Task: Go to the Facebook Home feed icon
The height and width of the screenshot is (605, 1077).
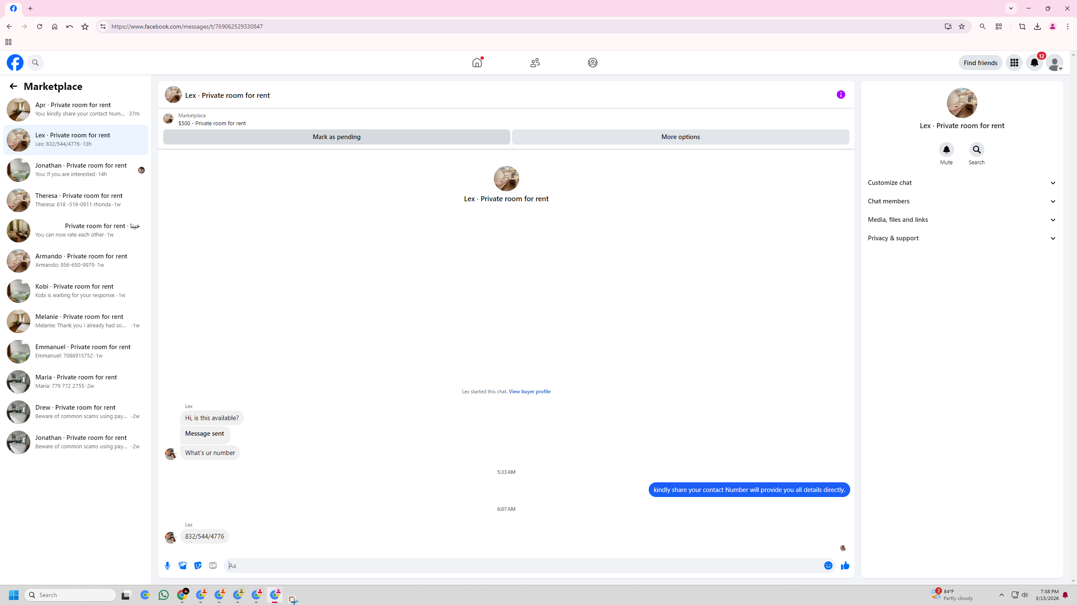Action: pos(477,63)
